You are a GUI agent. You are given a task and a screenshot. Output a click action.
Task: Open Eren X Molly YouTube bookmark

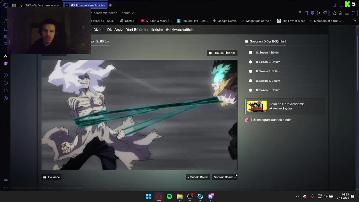click(157, 21)
